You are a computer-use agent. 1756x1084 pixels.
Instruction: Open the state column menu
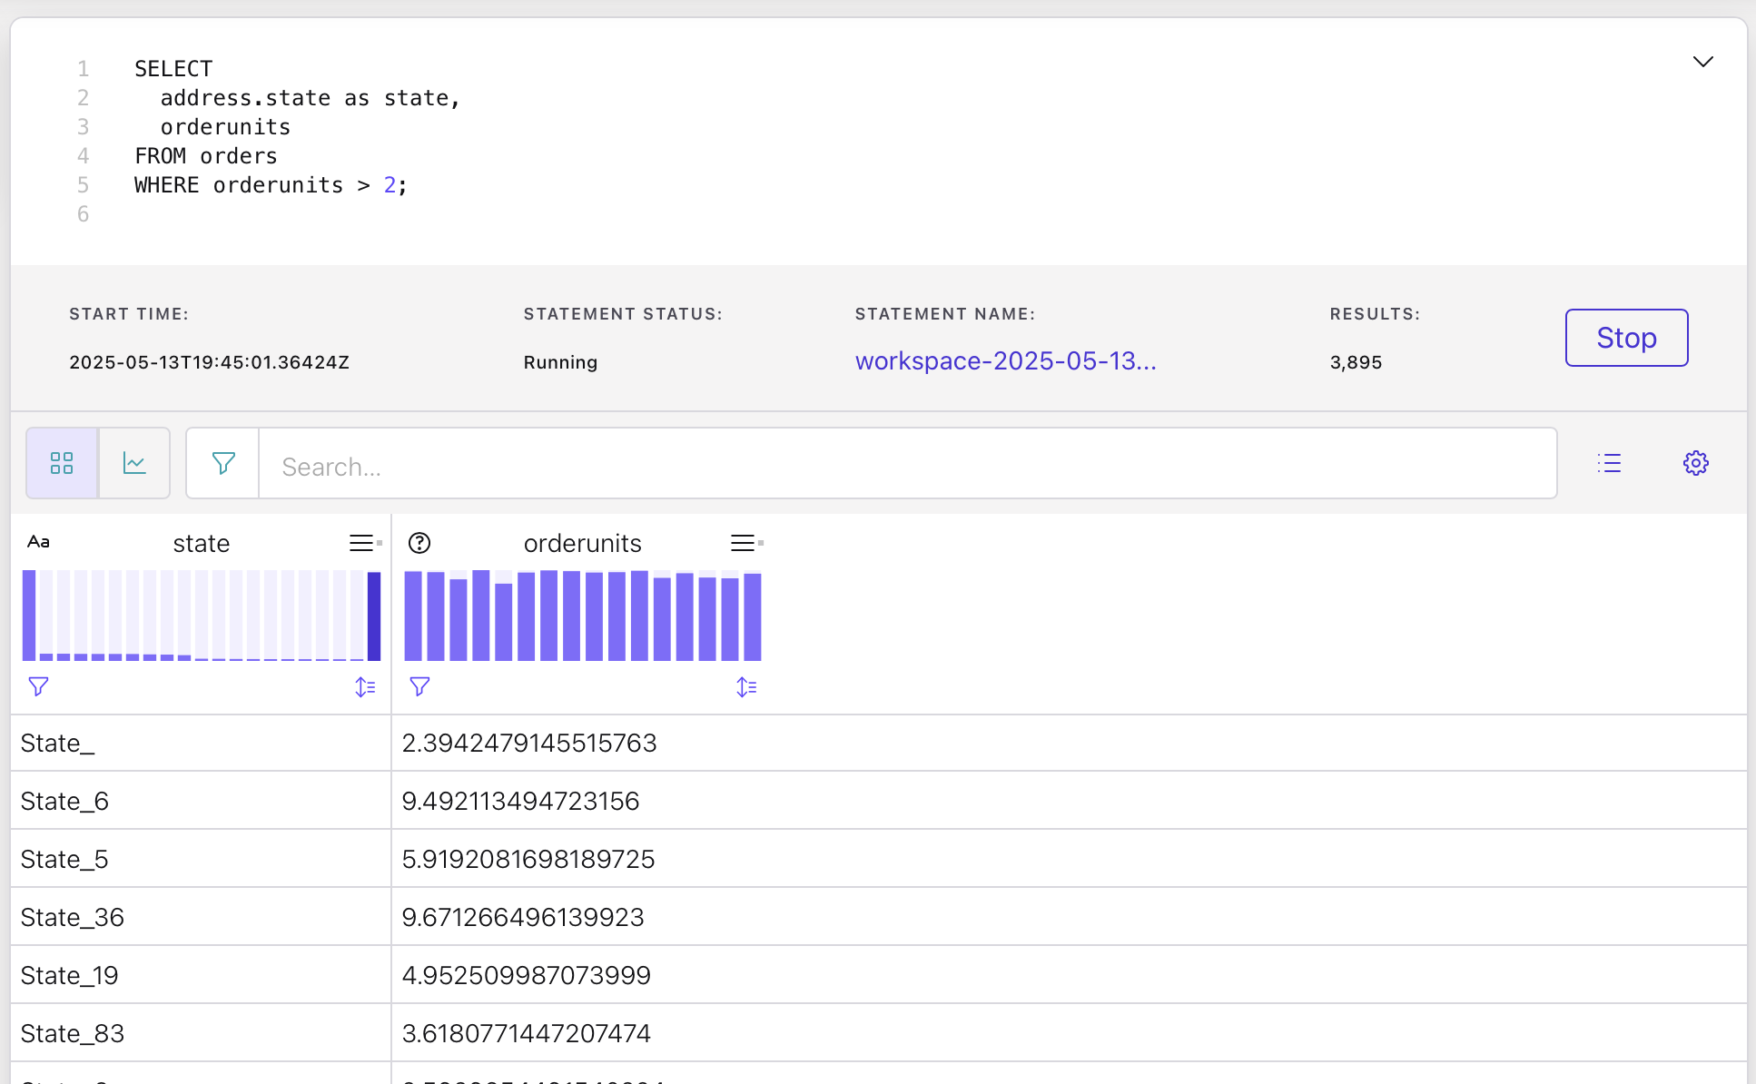coord(363,543)
